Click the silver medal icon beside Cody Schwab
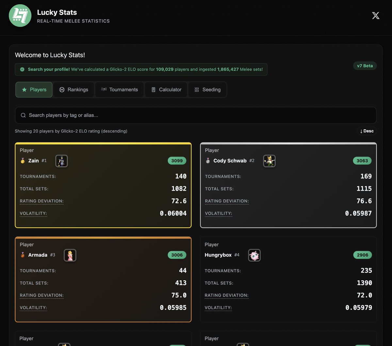The image size is (392, 346). (x=208, y=161)
